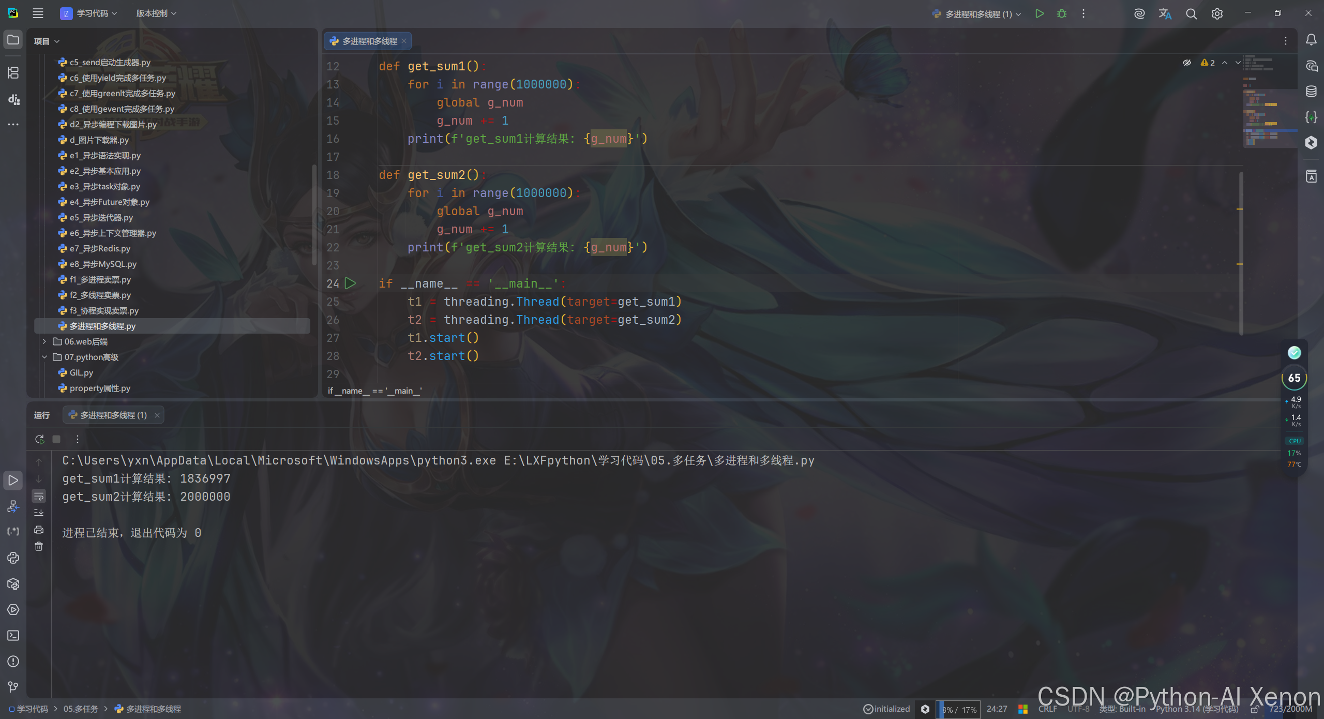Open run panel more options menu
The height and width of the screenshot is (719, 1324).
tap(78, 439)
